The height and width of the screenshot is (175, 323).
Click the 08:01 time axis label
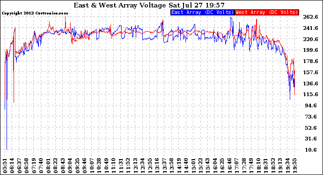tap(48, 166)
